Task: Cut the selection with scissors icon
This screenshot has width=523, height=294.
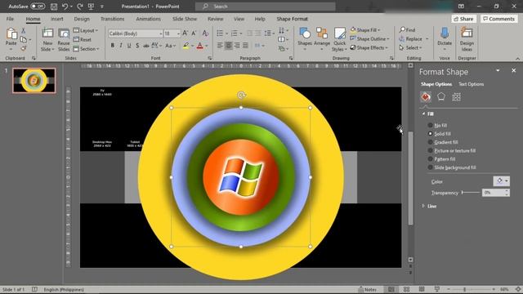Action: [x=24, y=31]
